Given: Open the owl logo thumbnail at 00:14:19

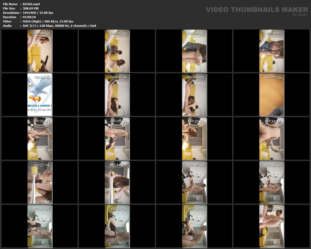Looking at the screenshot, I should click(40, 95).
